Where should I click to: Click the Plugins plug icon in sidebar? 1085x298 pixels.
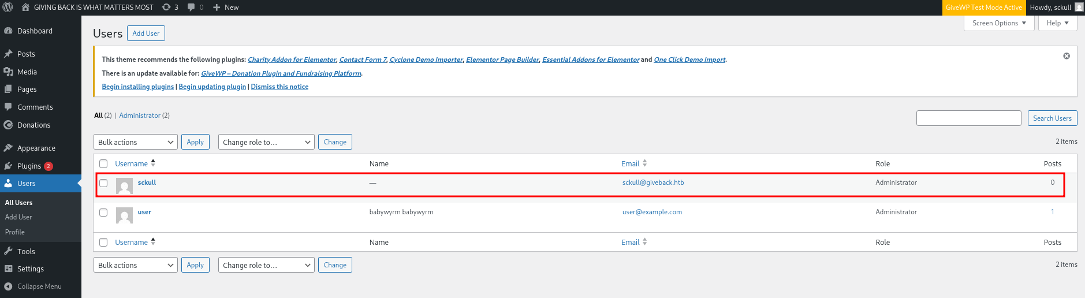point(8,166)
